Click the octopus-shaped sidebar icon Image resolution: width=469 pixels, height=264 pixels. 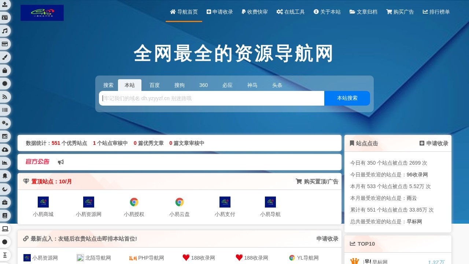click(x=5, y=176)
